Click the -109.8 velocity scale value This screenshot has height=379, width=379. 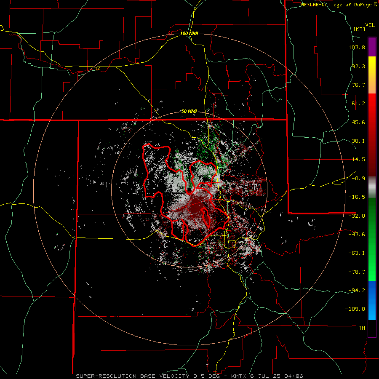click(x=355, y=309)
